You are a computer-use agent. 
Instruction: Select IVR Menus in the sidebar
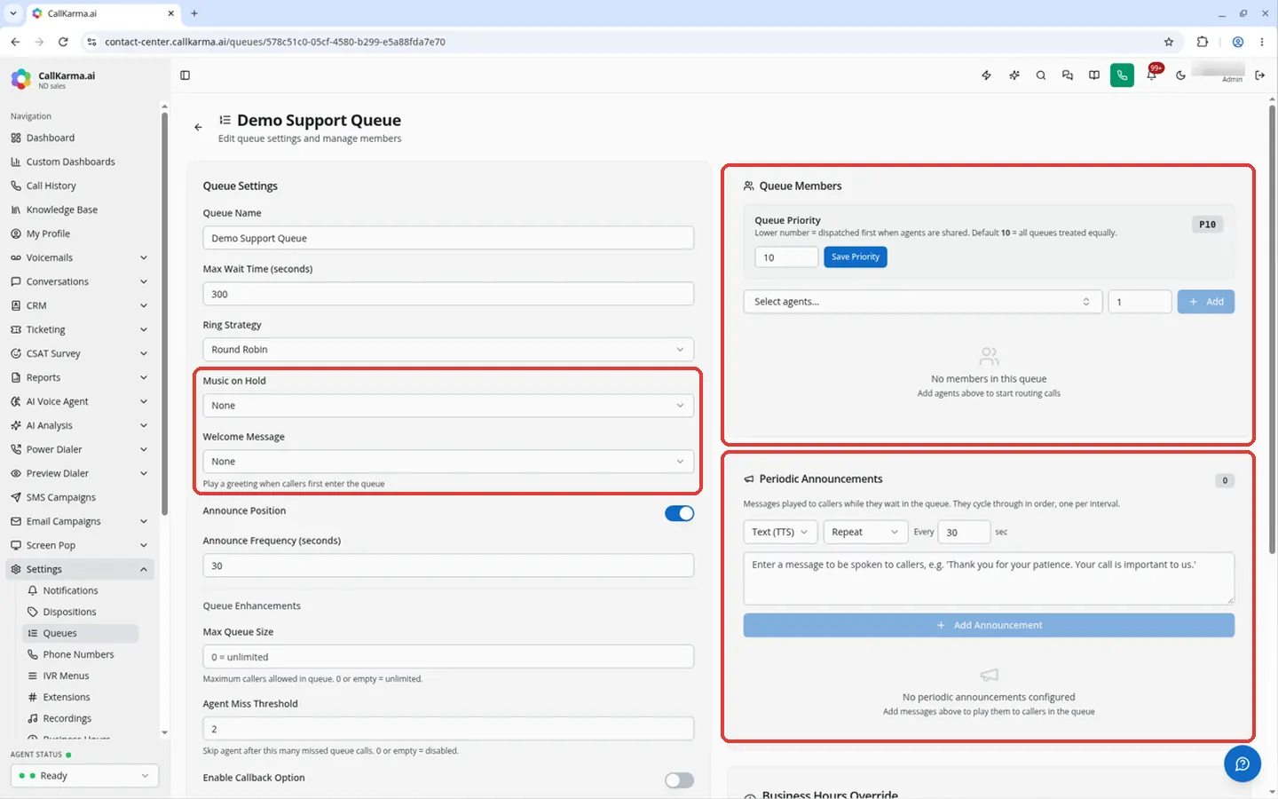[79, 676]
